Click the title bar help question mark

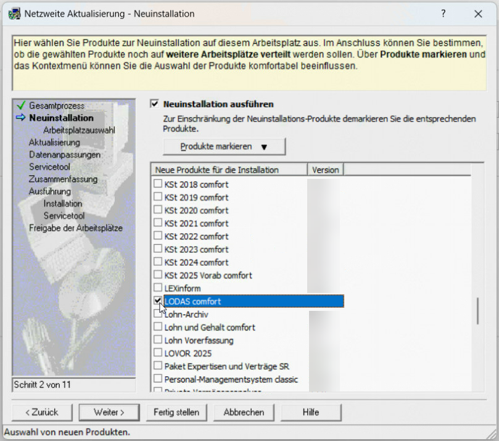click(x=443, y=14)
